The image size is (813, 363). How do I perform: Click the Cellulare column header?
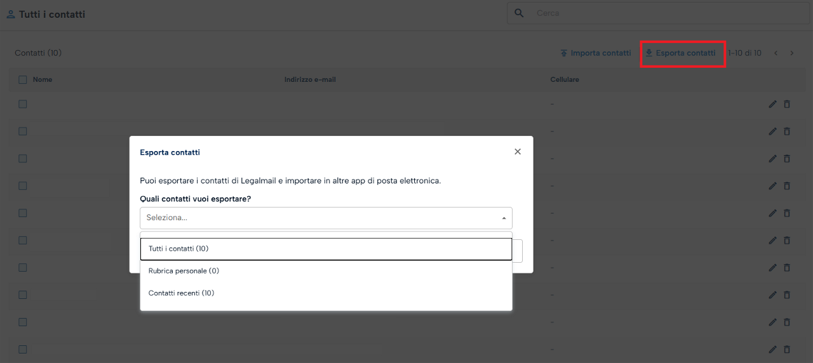pos(565,80)
